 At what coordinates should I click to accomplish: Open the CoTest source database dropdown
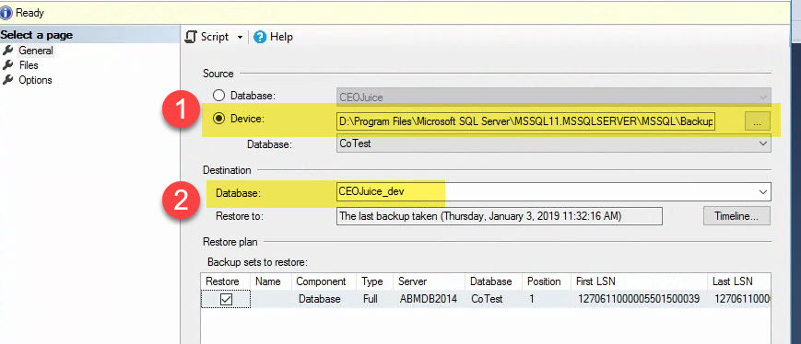(554, 143)
